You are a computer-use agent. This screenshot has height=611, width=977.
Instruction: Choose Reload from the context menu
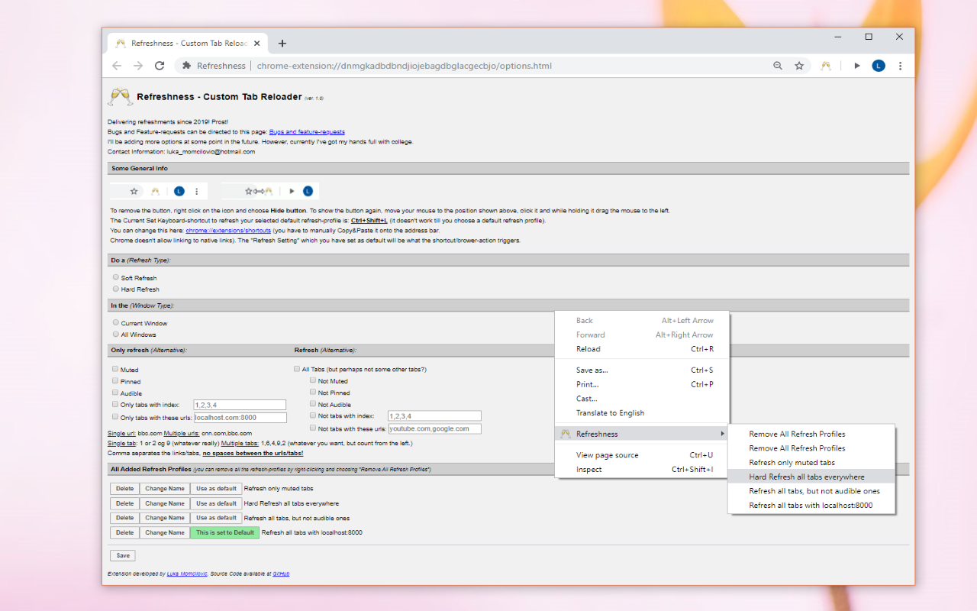coord(642,349)
